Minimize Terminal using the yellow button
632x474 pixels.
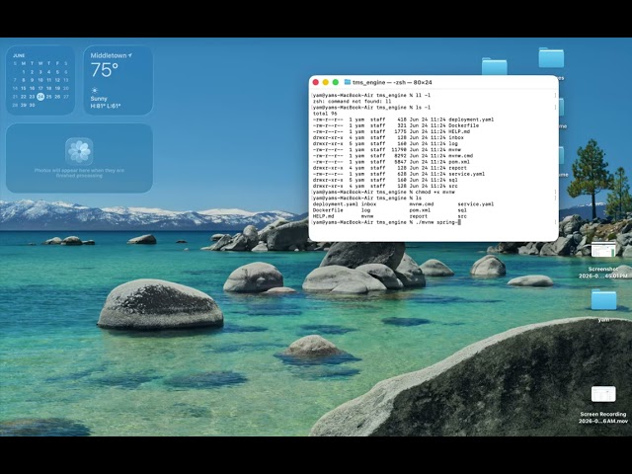coord(326,82)
